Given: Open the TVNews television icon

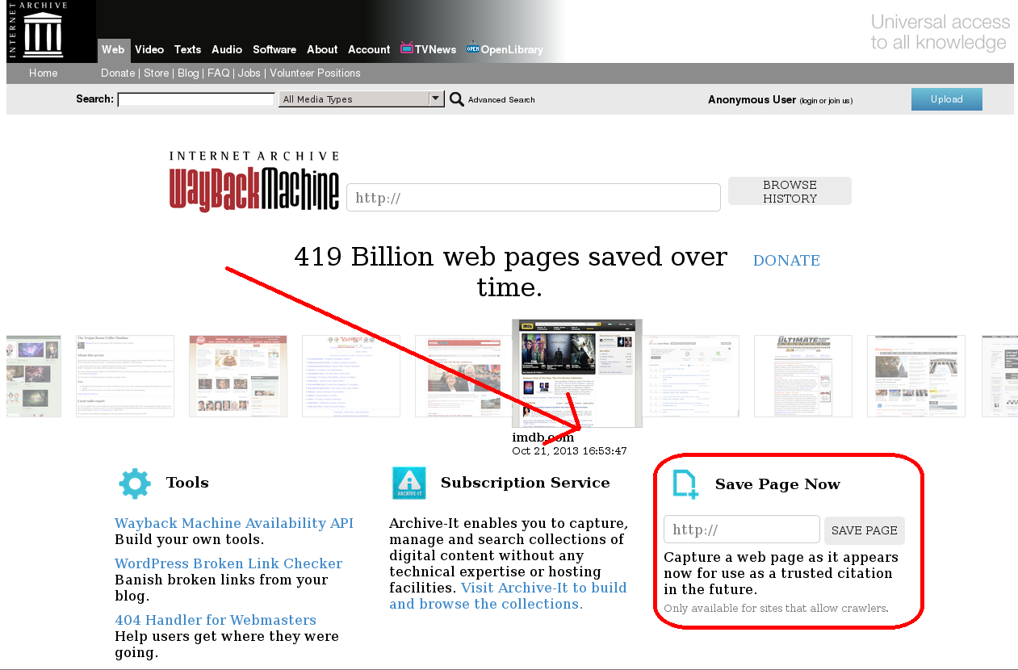Looking at the screenshot, I should (407, 48).
